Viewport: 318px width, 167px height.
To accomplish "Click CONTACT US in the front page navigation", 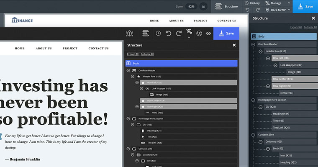I will [x=99, y=48].
